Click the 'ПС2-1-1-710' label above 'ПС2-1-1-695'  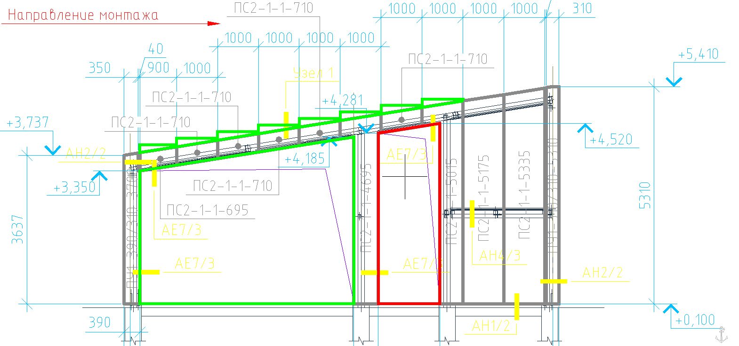click(233, 186)
